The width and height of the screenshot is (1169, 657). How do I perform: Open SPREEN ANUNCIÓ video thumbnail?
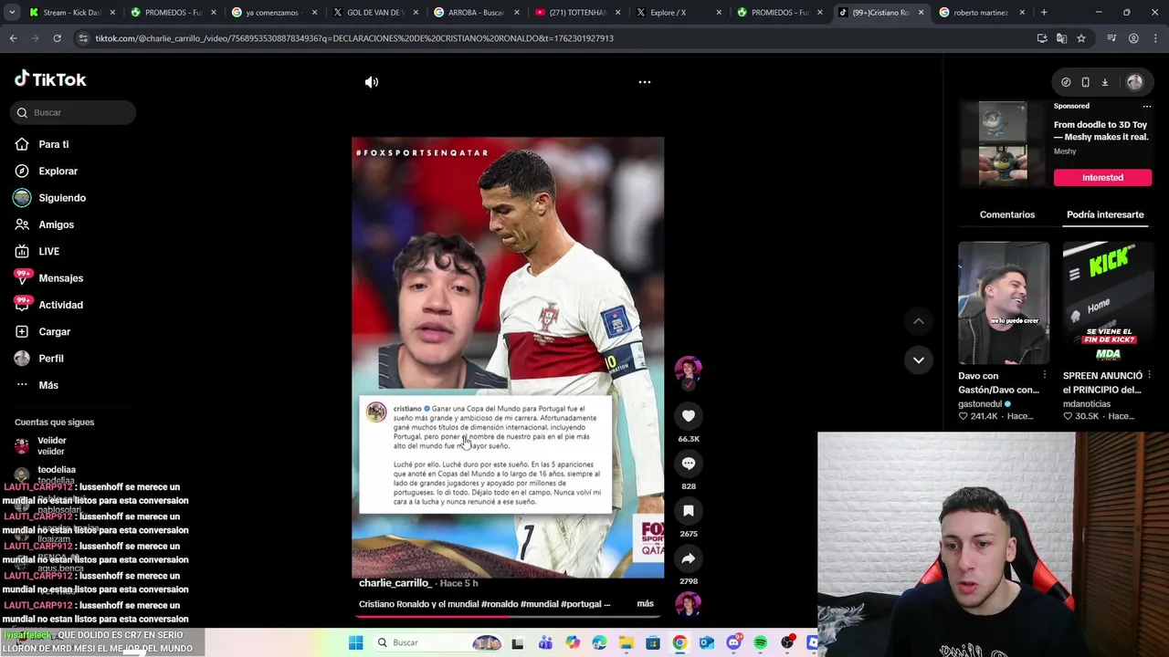pyautogui.click(x=1108, y=302)
